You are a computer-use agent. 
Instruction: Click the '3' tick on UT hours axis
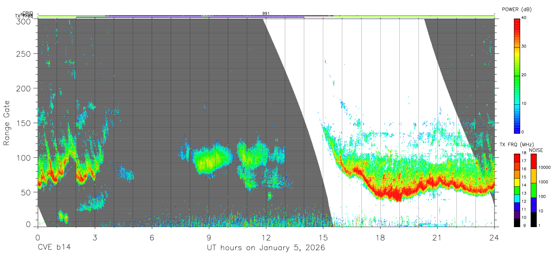tap(95, 238)
